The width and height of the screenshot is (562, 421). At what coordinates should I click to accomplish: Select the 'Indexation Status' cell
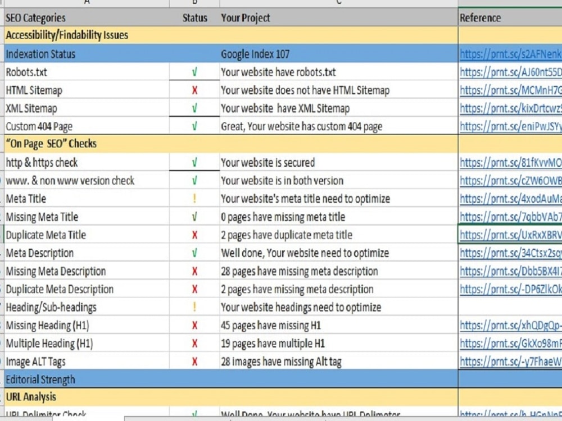87,54
